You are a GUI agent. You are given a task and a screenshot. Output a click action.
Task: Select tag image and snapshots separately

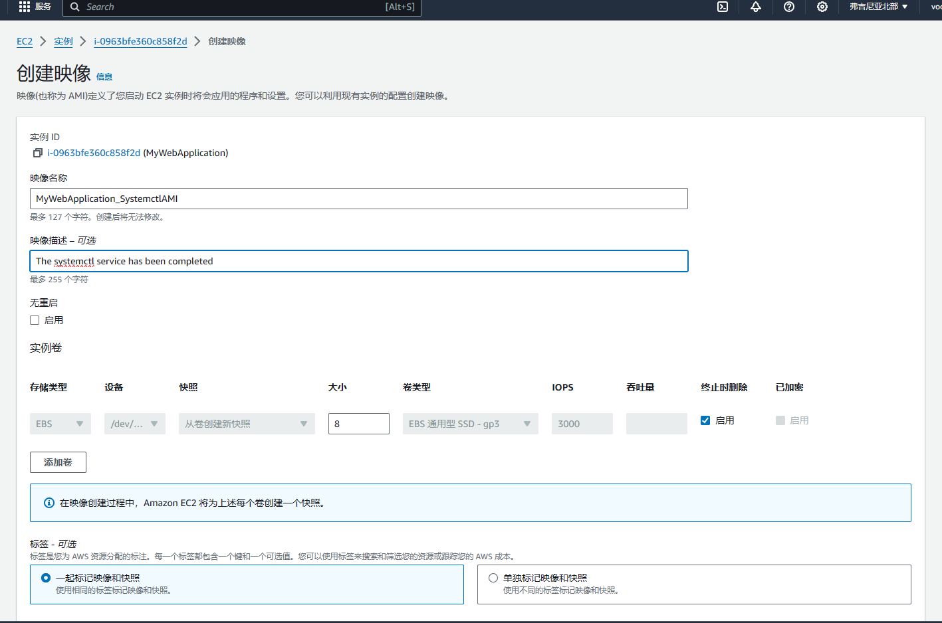[493, 578]
